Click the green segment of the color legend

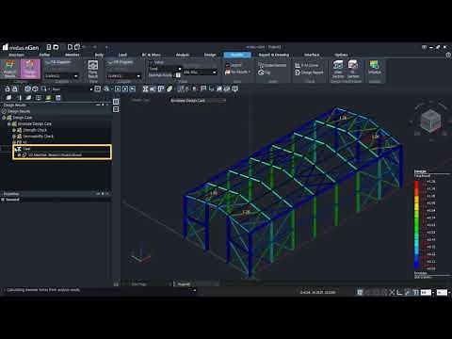click(416, 224)
